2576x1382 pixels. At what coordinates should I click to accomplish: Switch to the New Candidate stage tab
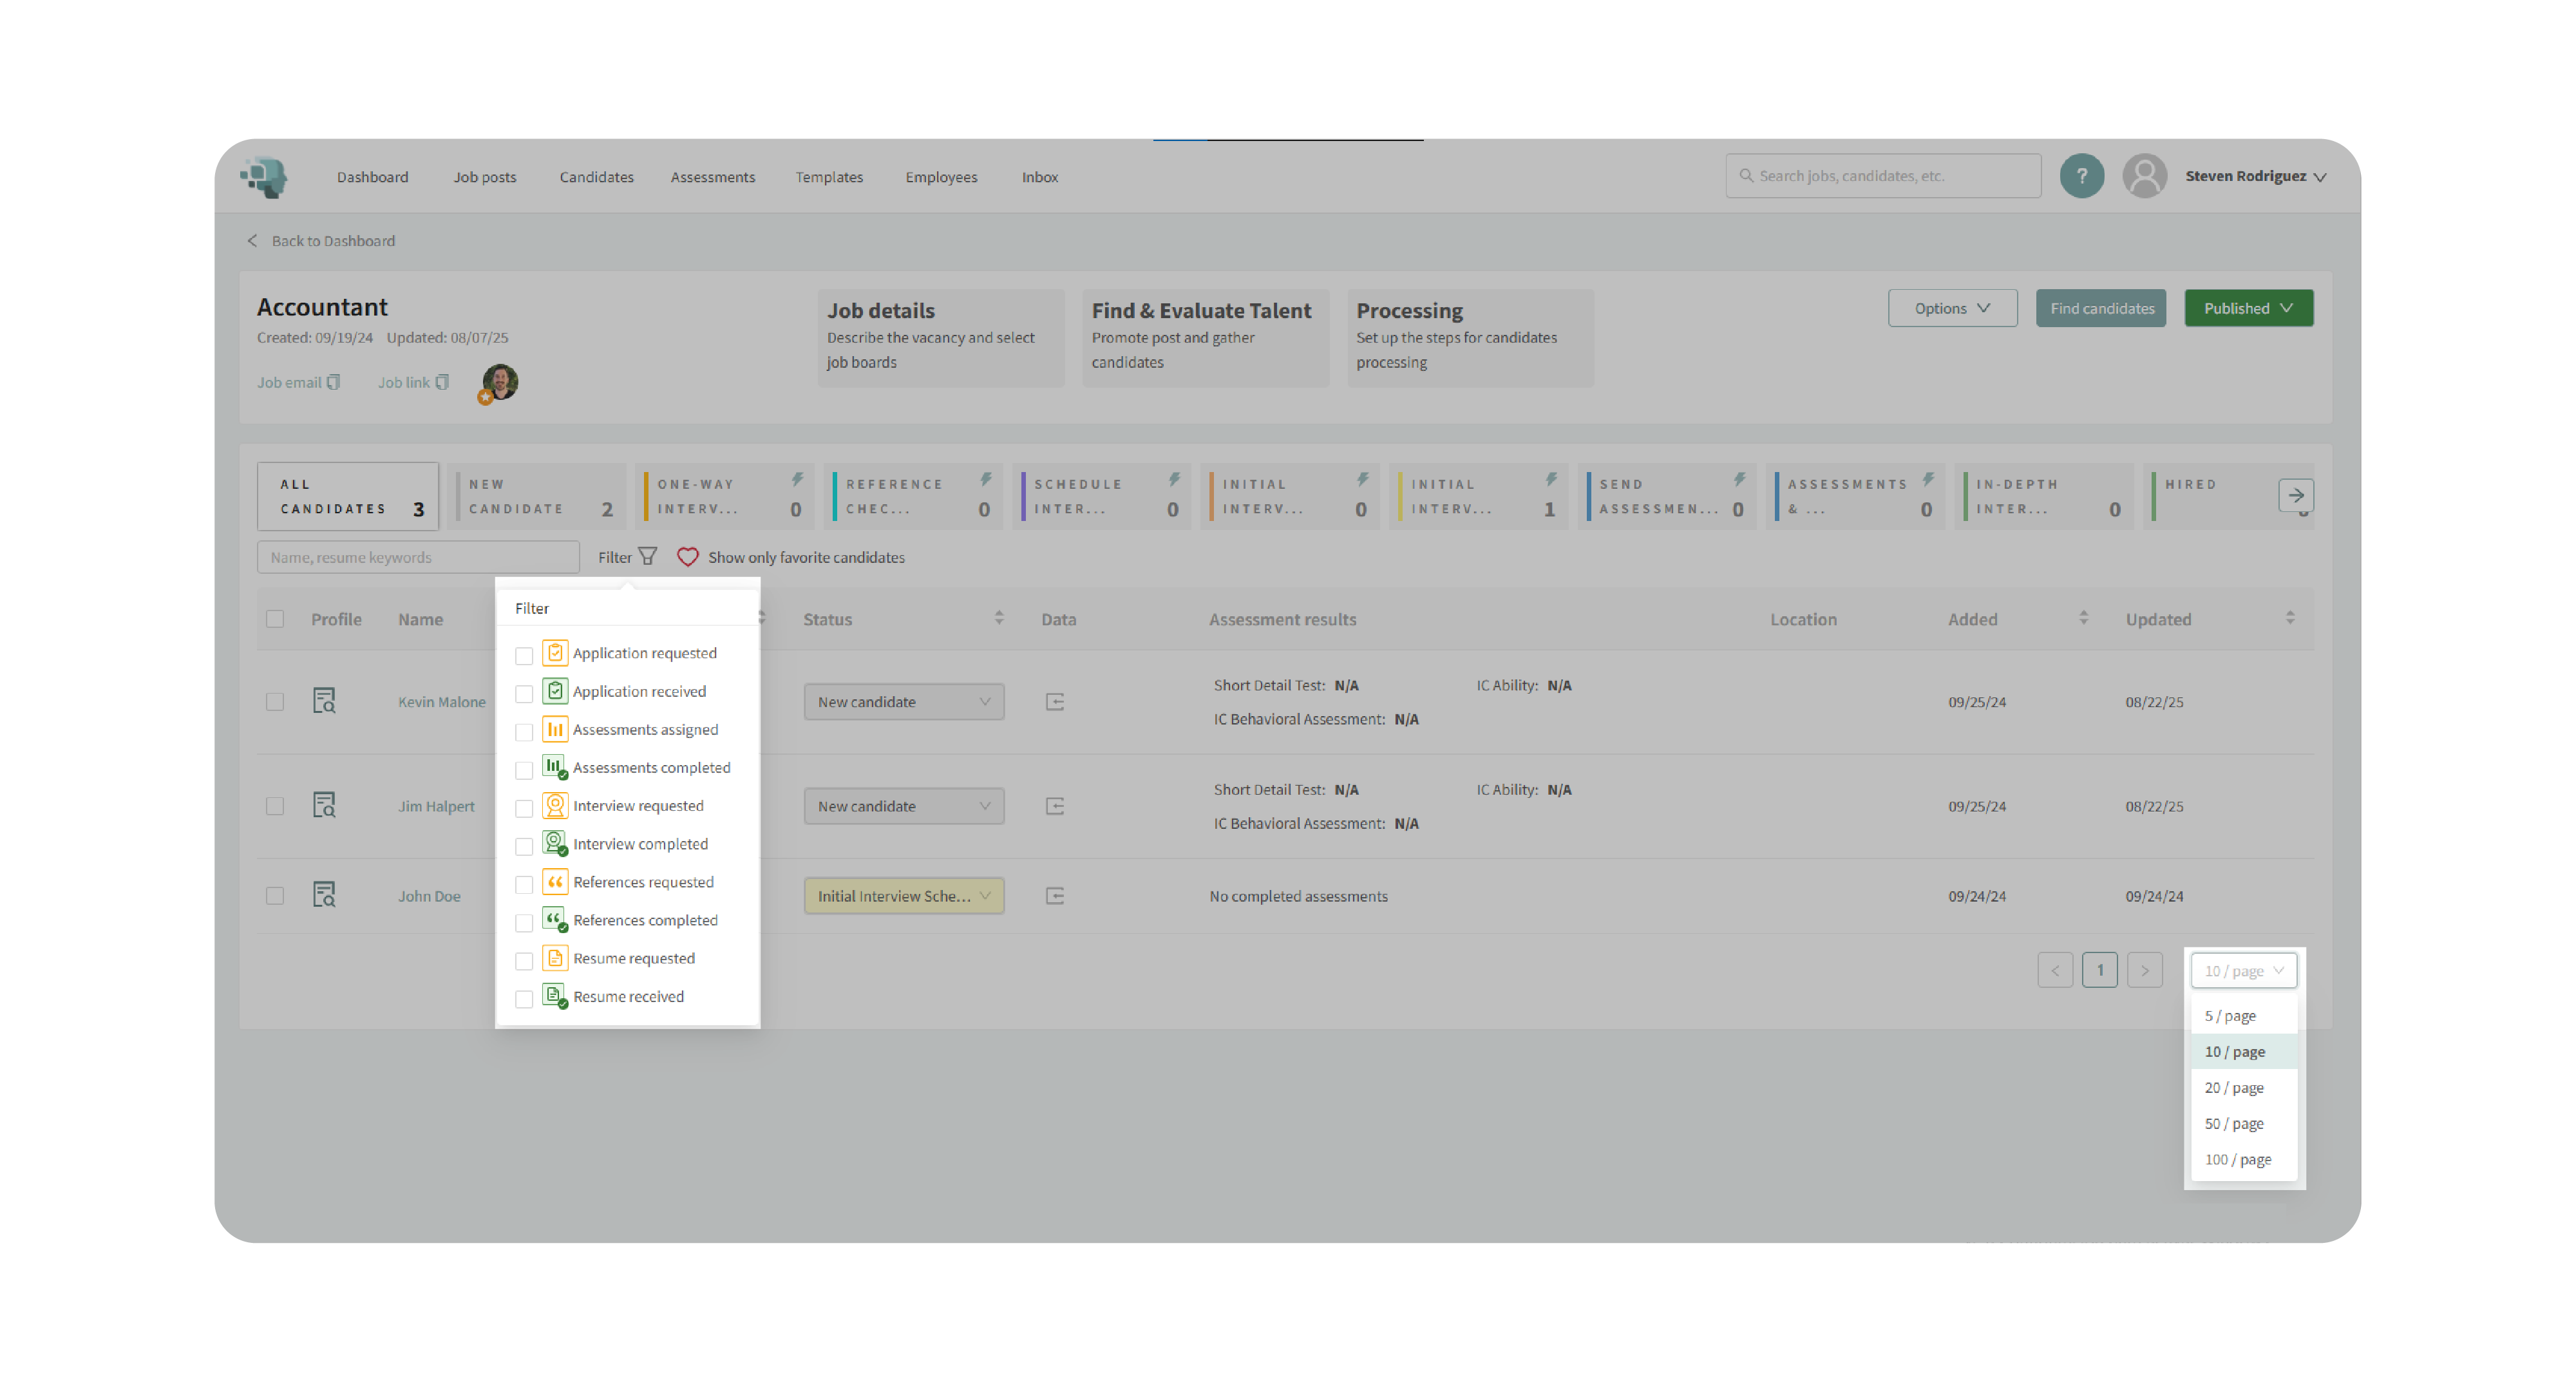537,496
